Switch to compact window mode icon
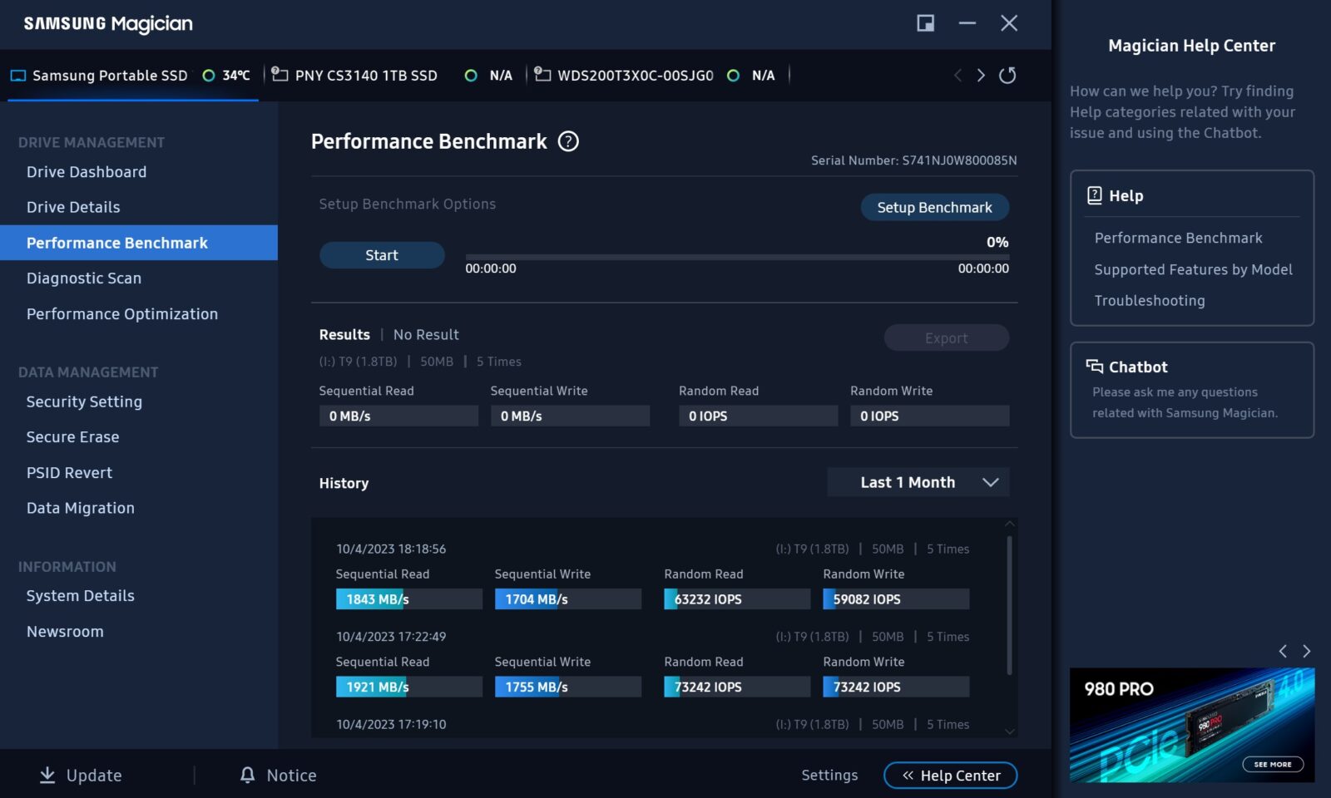 pyautogui.click(x=925, y=23)
